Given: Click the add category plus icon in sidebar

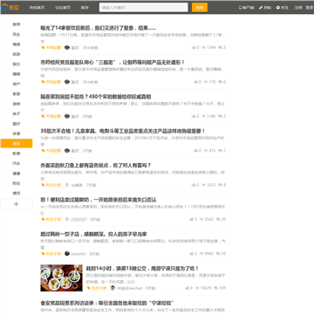Looking at the screenshot, I should 17,204.
